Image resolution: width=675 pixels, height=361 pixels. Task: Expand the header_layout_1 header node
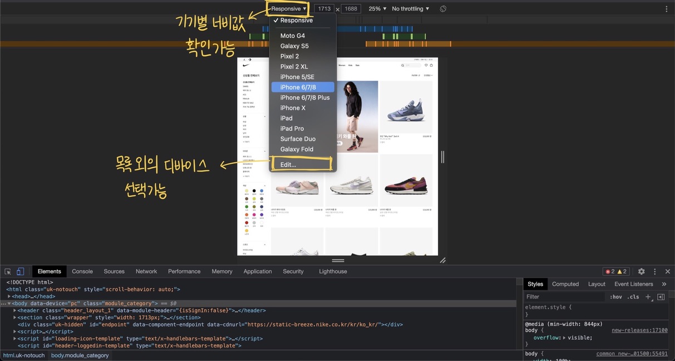16,311
